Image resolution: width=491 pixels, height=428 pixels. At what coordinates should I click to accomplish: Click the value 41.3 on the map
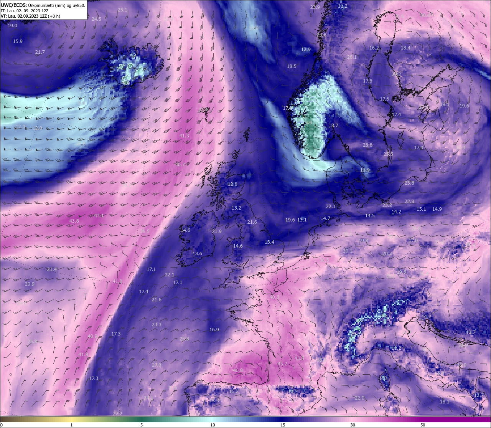pyautogui.click(x=184, y=136)
